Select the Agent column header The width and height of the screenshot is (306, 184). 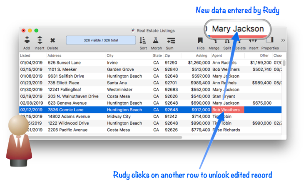pyautogui.click(x=227, y=55)
